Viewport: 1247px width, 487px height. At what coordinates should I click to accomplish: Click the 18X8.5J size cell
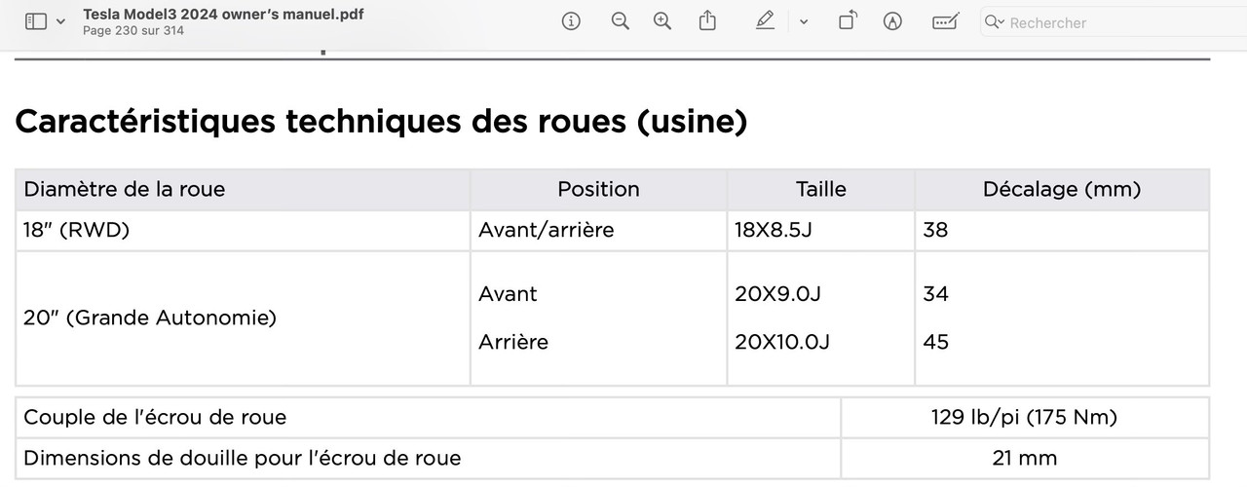(x=773, y=231)
